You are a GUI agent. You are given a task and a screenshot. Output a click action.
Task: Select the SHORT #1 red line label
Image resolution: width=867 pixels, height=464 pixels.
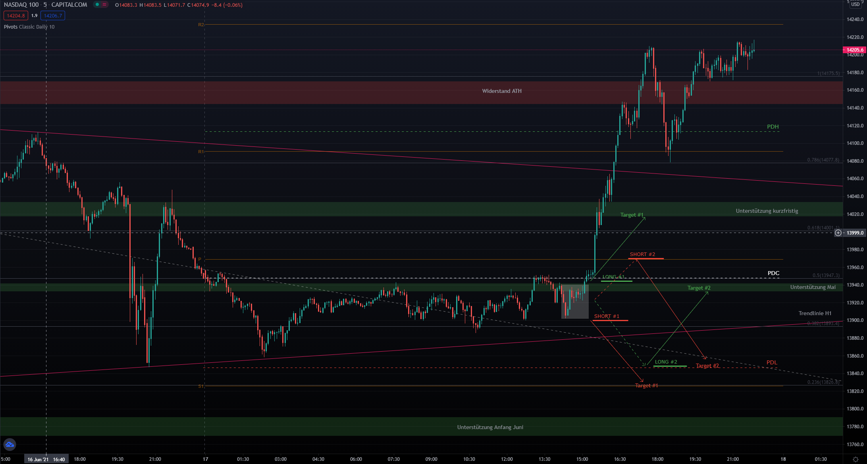(x=606, y=316)
